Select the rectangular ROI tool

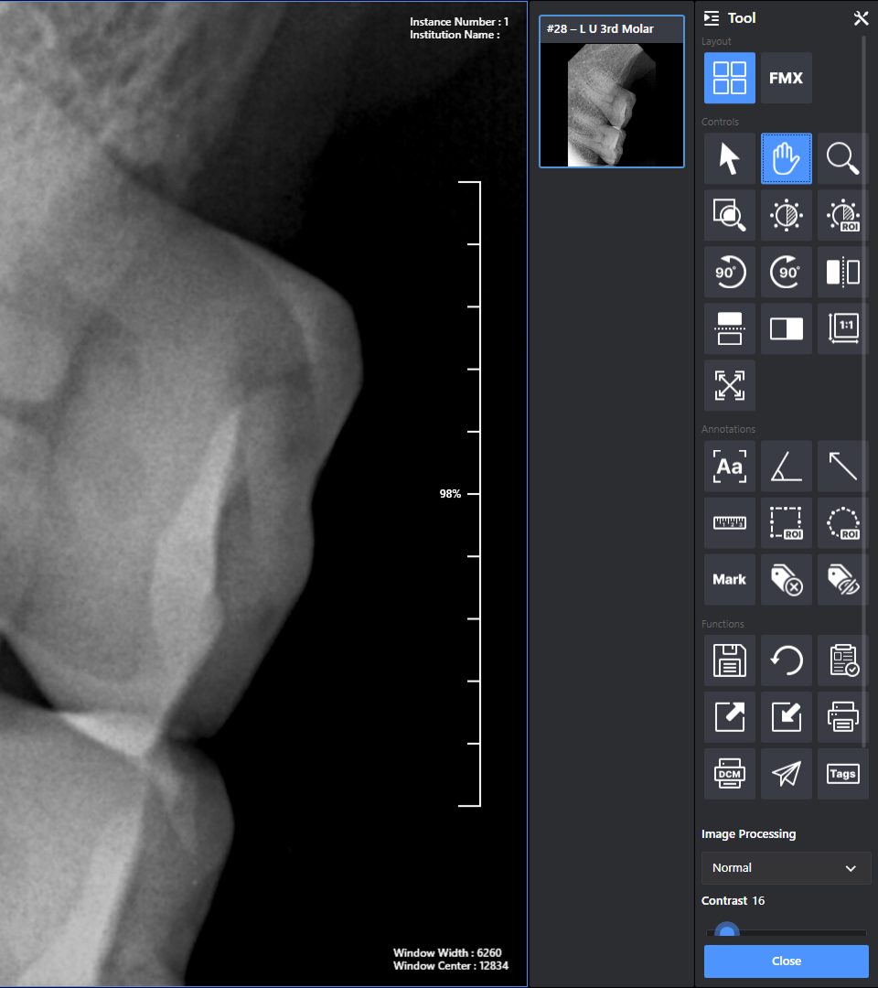click(x=786, y=522)
